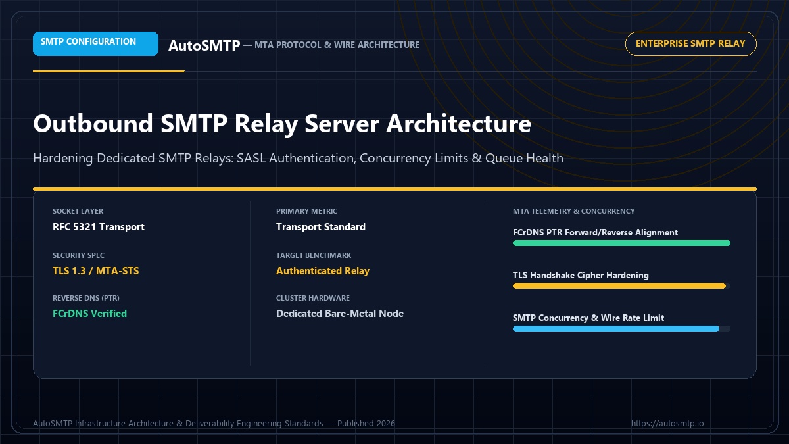Click the AutoSMTP brand name

coord(204,45)
